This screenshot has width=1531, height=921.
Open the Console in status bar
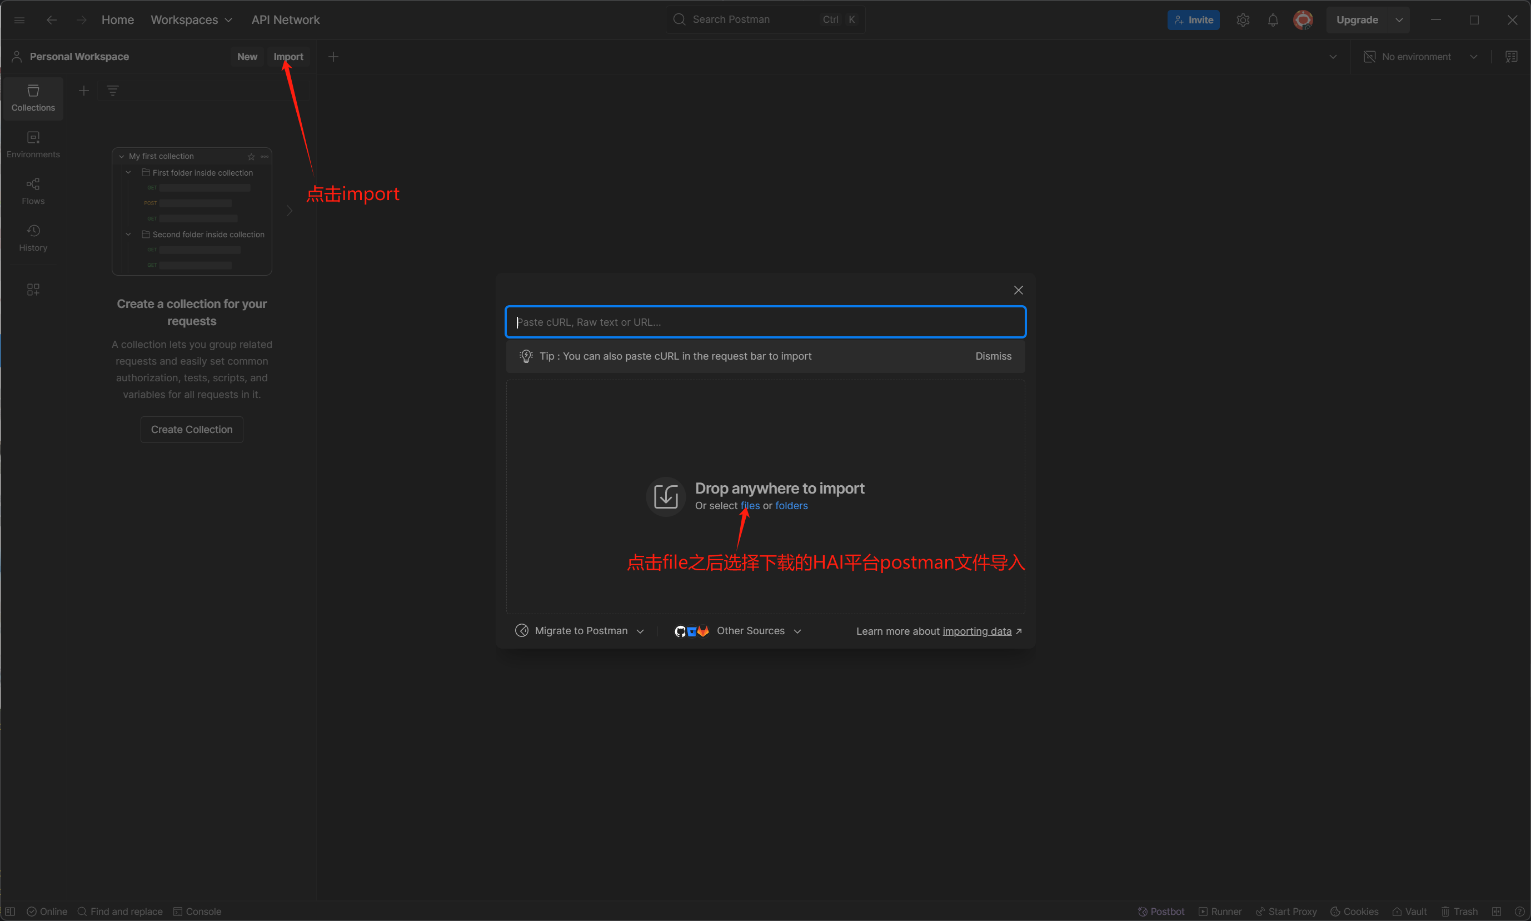[x=197, y=911]
